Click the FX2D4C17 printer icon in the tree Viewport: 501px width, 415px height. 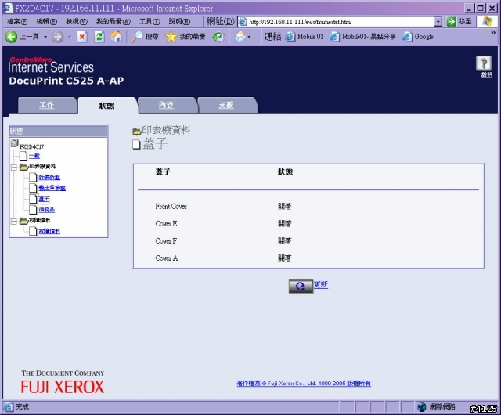pyautogui.click(x=14, y=143)
